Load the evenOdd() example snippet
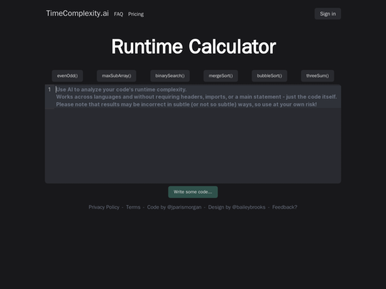This screenshot has width=386, height=289. pos(68,76)
